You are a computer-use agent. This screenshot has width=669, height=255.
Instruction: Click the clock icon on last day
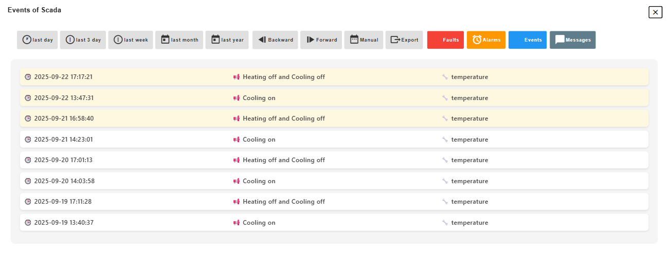click(27, 40)
